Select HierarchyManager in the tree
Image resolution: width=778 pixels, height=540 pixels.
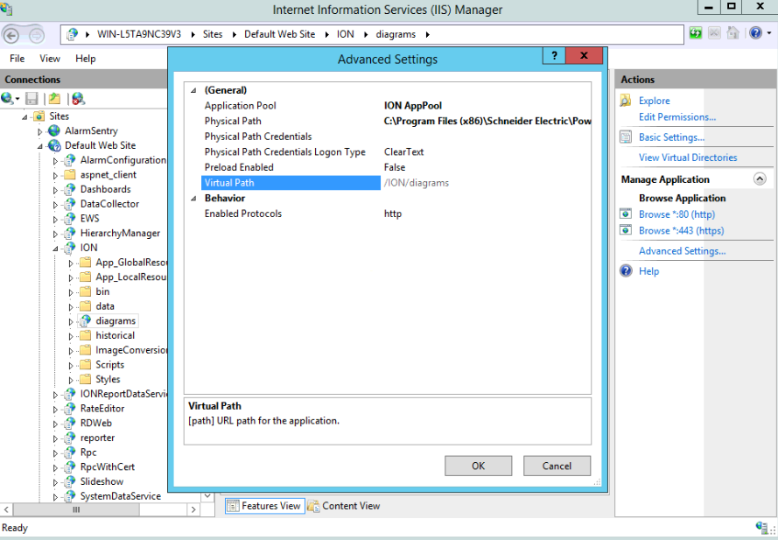pos(120,234)
